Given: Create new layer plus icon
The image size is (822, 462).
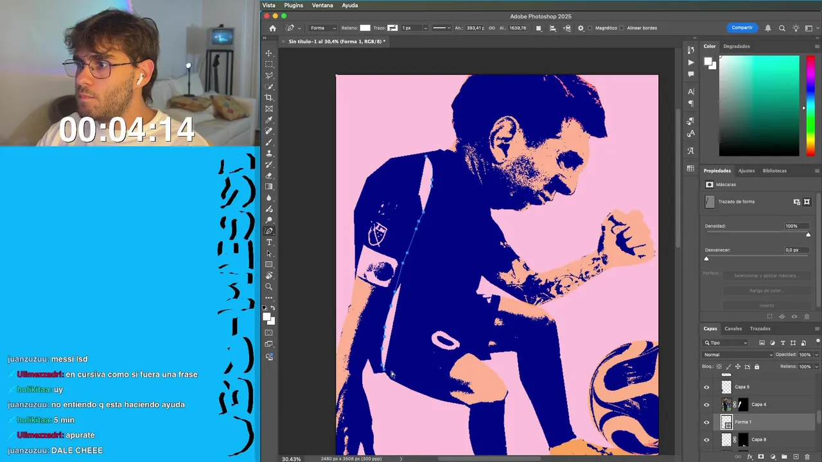Looking at the screenshot, I should (x=796, y=457).
